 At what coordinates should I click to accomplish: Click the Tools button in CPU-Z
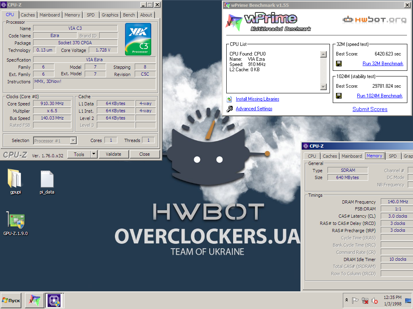pos(79,154)
